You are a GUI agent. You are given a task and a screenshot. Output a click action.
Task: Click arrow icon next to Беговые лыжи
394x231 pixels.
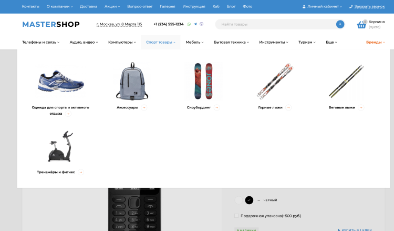point(361,107)
